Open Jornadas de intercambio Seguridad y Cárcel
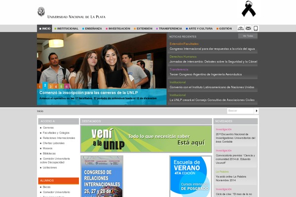 213,62
